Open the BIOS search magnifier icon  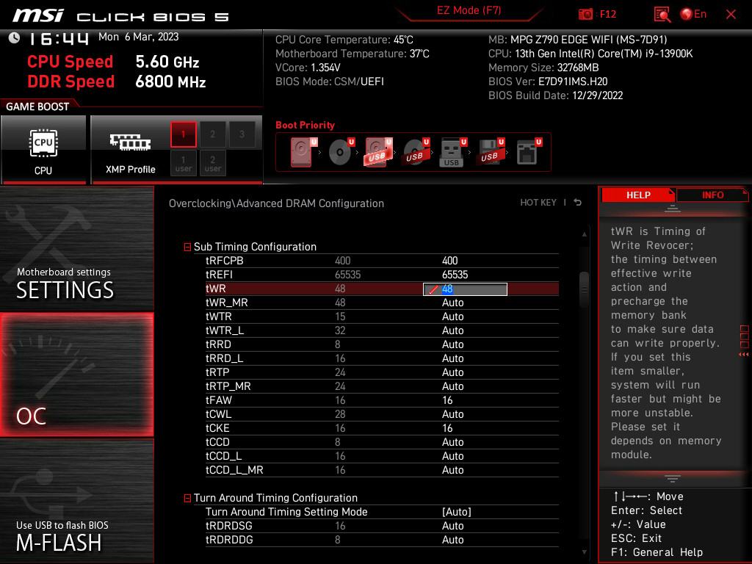pyautogui.click(x=662, y=15)
